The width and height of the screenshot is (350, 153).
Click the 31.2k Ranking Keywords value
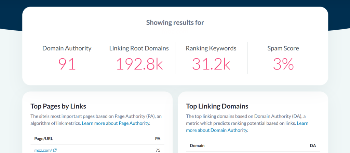[211, 64]
